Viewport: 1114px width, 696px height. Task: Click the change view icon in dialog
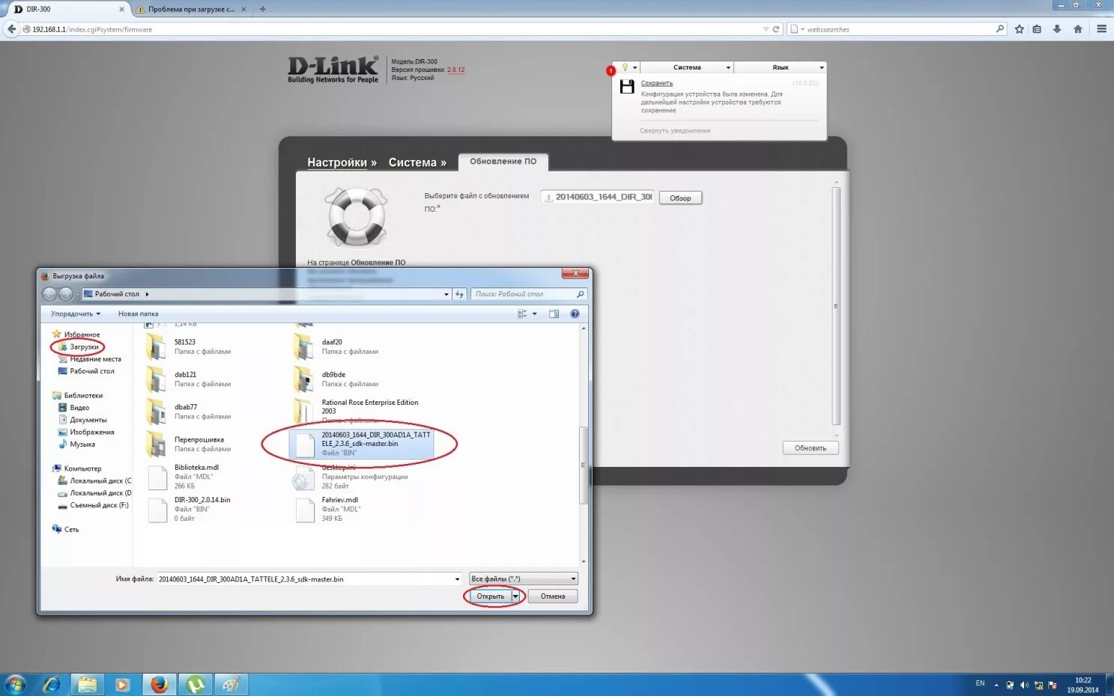click(x=522, y=314)
